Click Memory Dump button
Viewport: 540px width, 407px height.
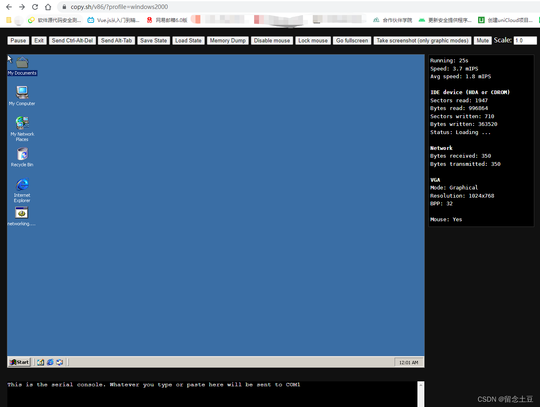228,40
